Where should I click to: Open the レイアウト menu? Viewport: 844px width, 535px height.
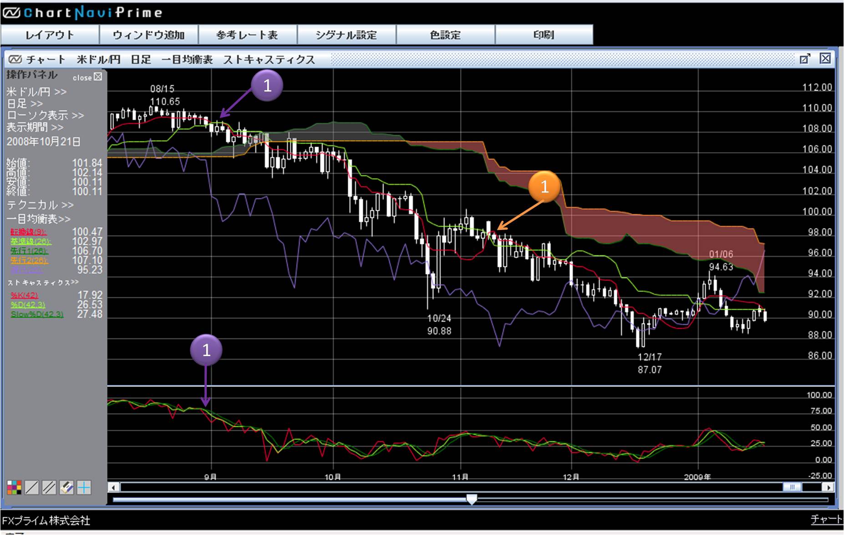[x=50, y=35]
